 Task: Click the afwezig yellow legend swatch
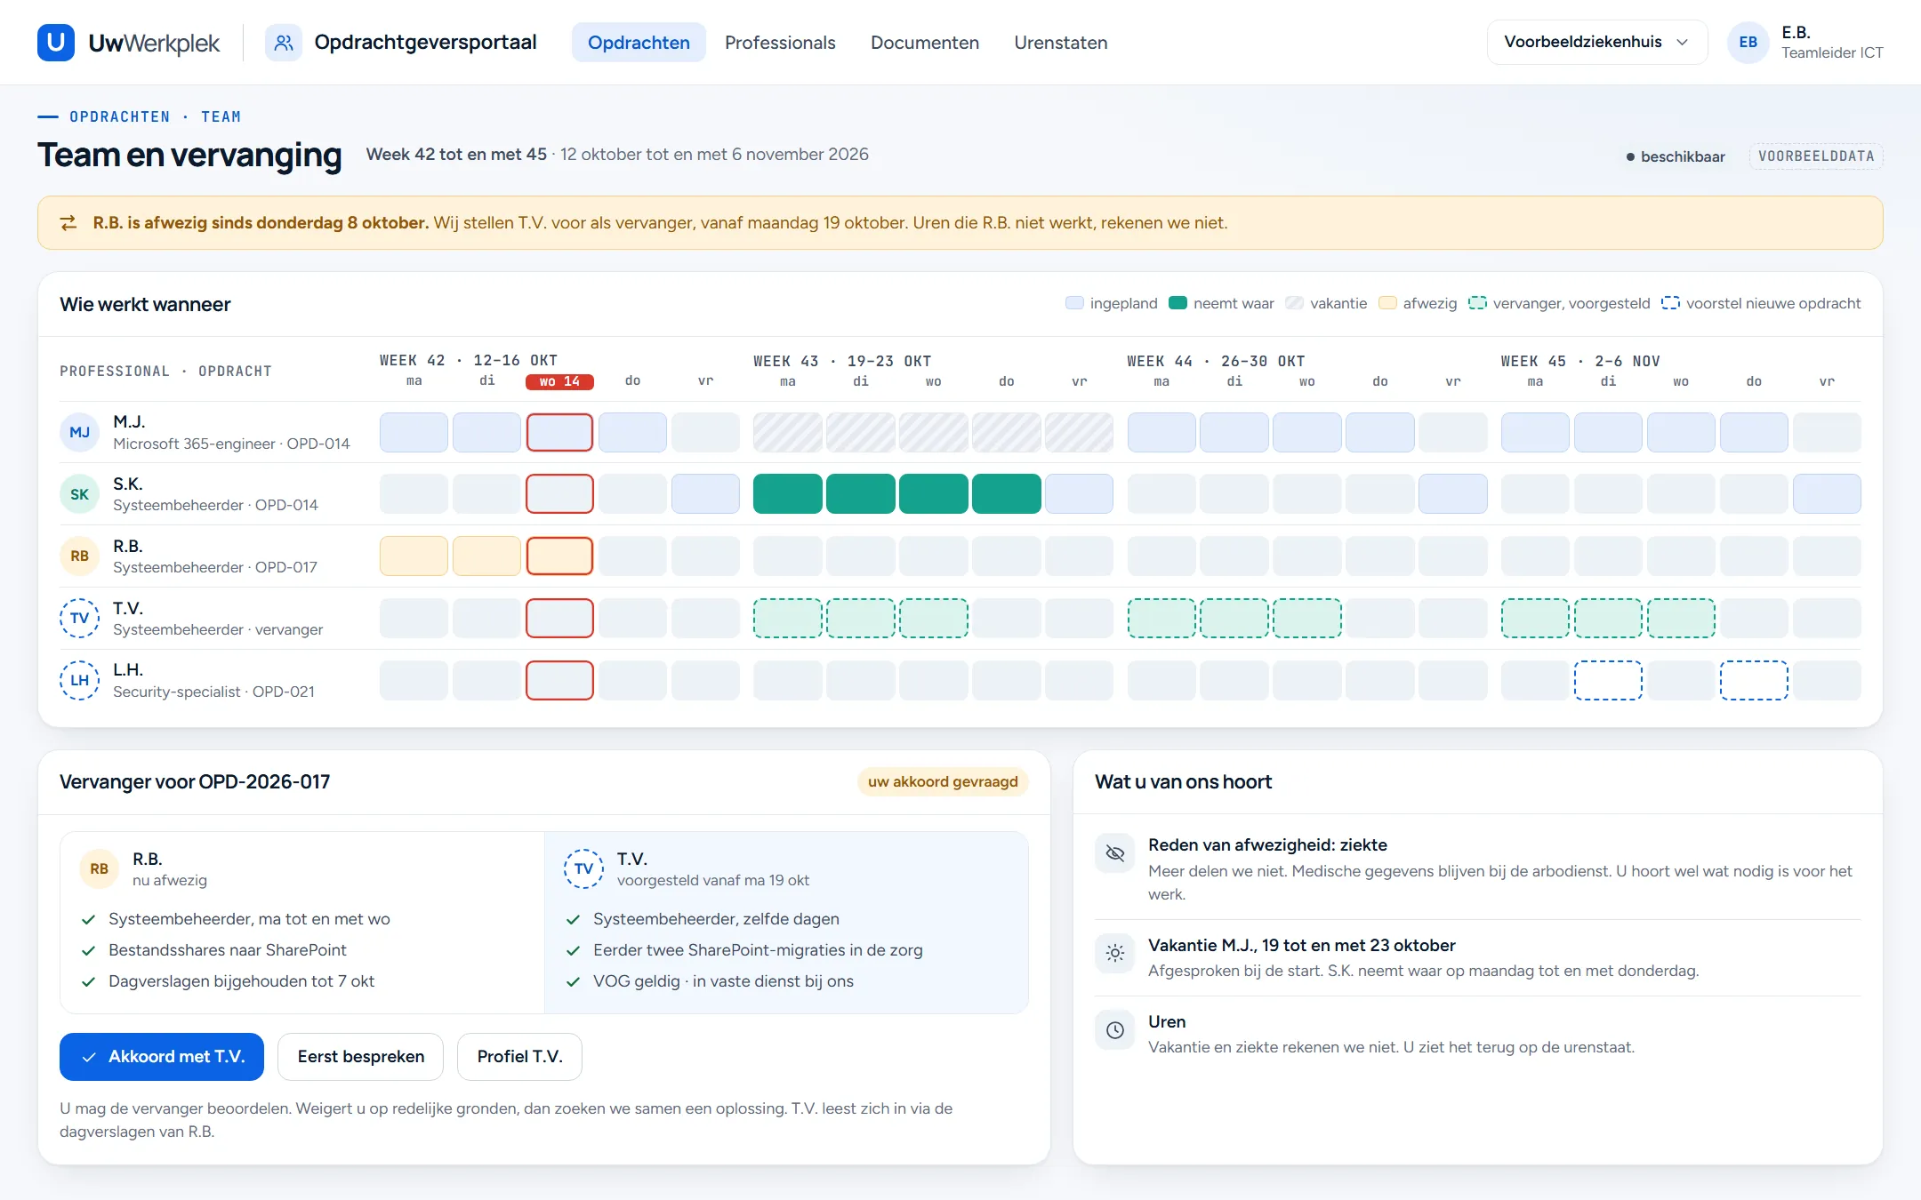pos(1387,303)
